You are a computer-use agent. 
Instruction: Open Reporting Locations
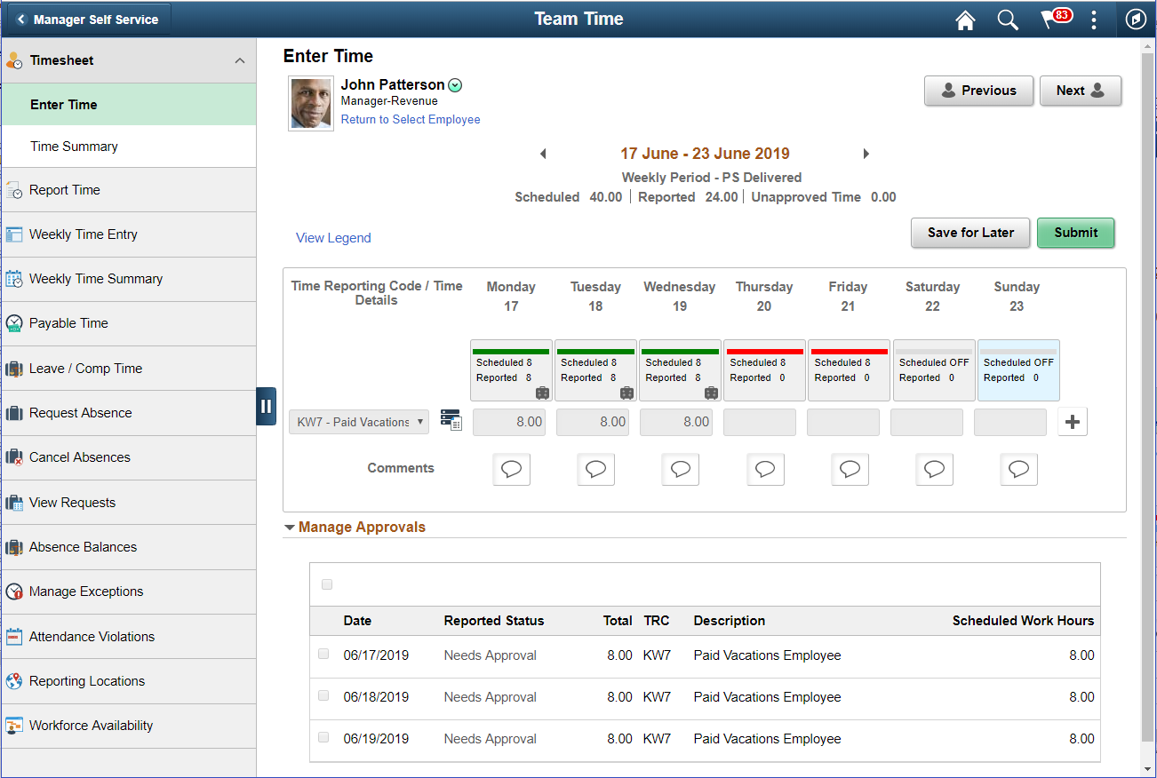tap(128, 681)
